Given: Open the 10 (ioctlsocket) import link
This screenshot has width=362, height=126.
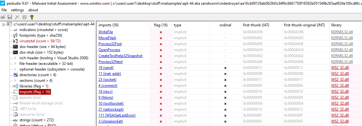Looking at the screenshot, I should (111, 103).
